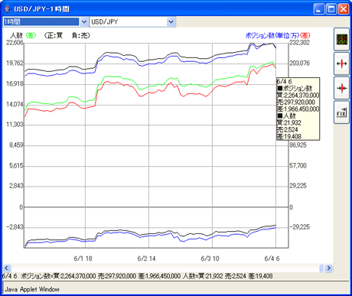Click the tooltip 差:19,408 value
352x296 pixels.
point(289,136)
